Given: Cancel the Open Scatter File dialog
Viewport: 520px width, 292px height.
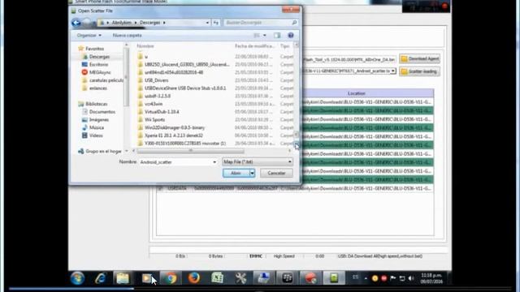Looking at the screenshot, I should coord(276,173).
